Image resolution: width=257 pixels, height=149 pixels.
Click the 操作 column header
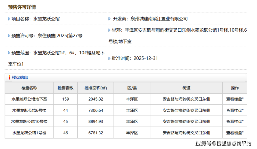coord(235,88)
